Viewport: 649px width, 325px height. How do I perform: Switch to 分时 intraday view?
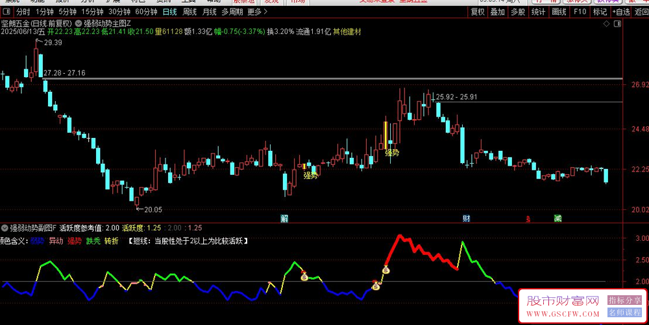coord(23,12)
